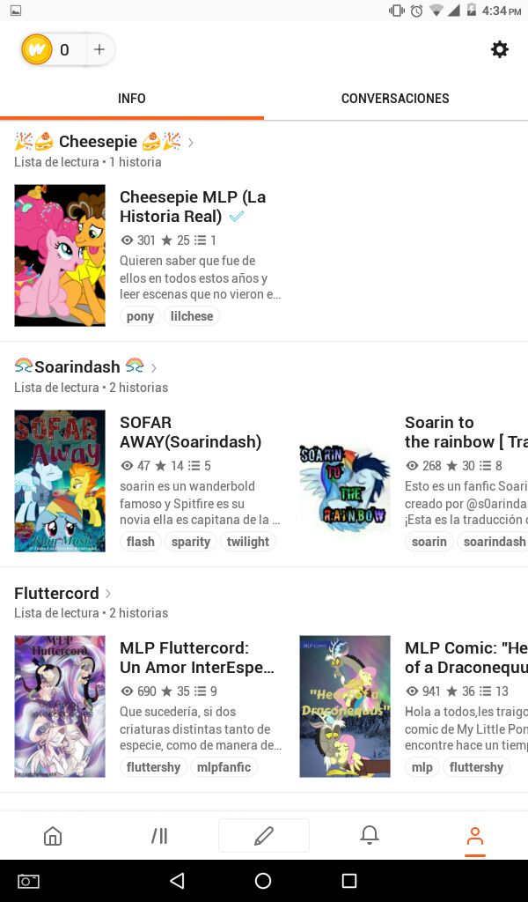Open Heart of a Draconequus cover thumbnail

point(345,706)
